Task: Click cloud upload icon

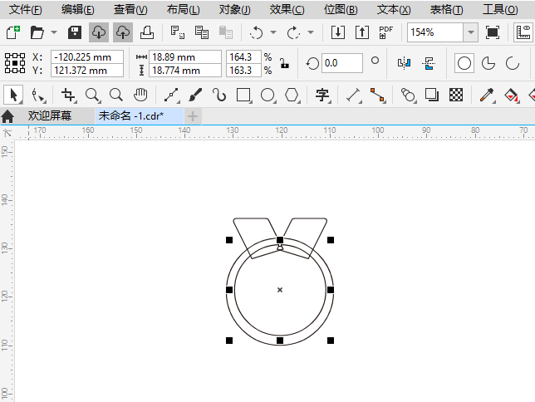Action: tap(123, 32)
